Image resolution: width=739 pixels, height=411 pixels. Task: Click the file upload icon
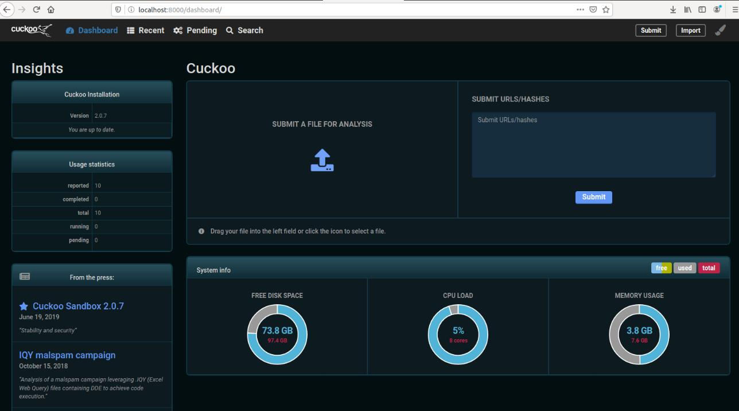point(322,160)
